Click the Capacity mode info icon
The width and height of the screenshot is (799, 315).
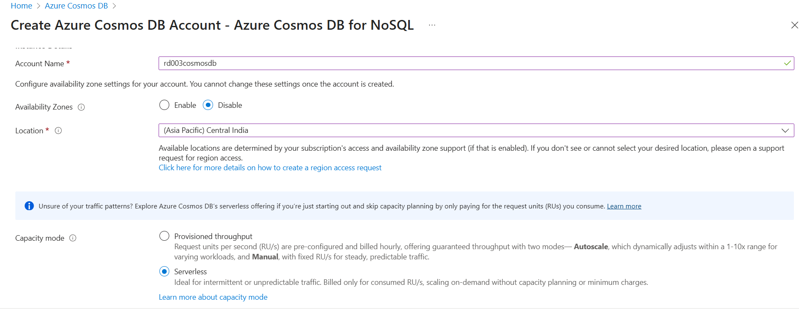click(x=73, y=238)
